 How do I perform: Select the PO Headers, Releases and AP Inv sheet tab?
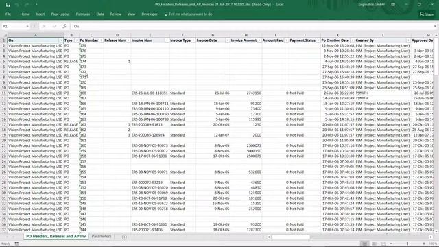pyautogui.click(x=56, y=236)
